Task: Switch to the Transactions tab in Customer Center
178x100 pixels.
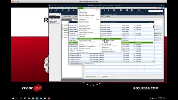Action: click(75, 20)
